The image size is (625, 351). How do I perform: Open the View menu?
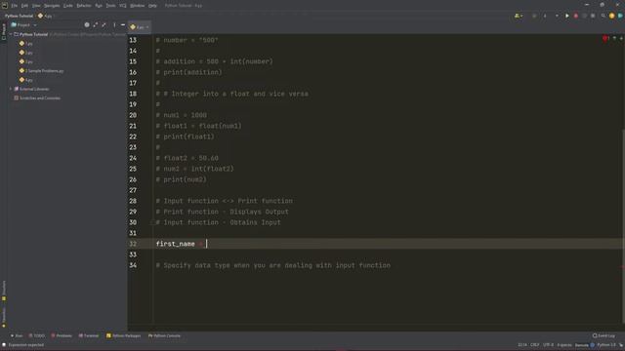(x=36, y=6)
